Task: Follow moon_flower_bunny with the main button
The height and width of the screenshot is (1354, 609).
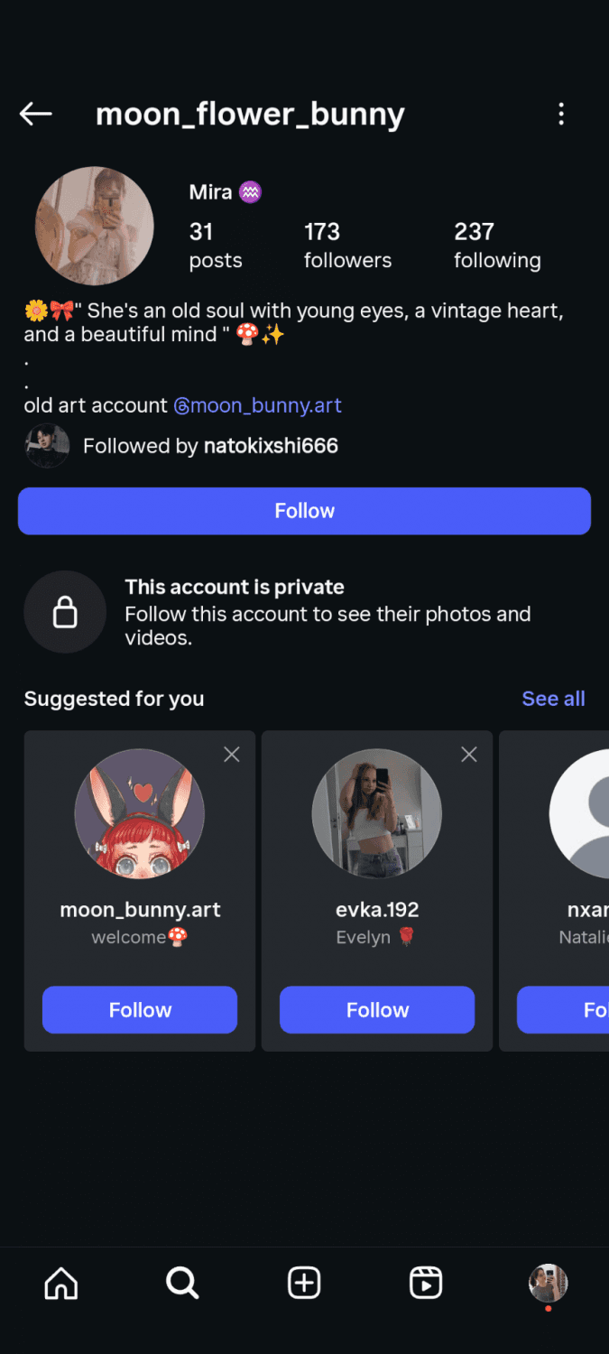Action: (304, 511)
